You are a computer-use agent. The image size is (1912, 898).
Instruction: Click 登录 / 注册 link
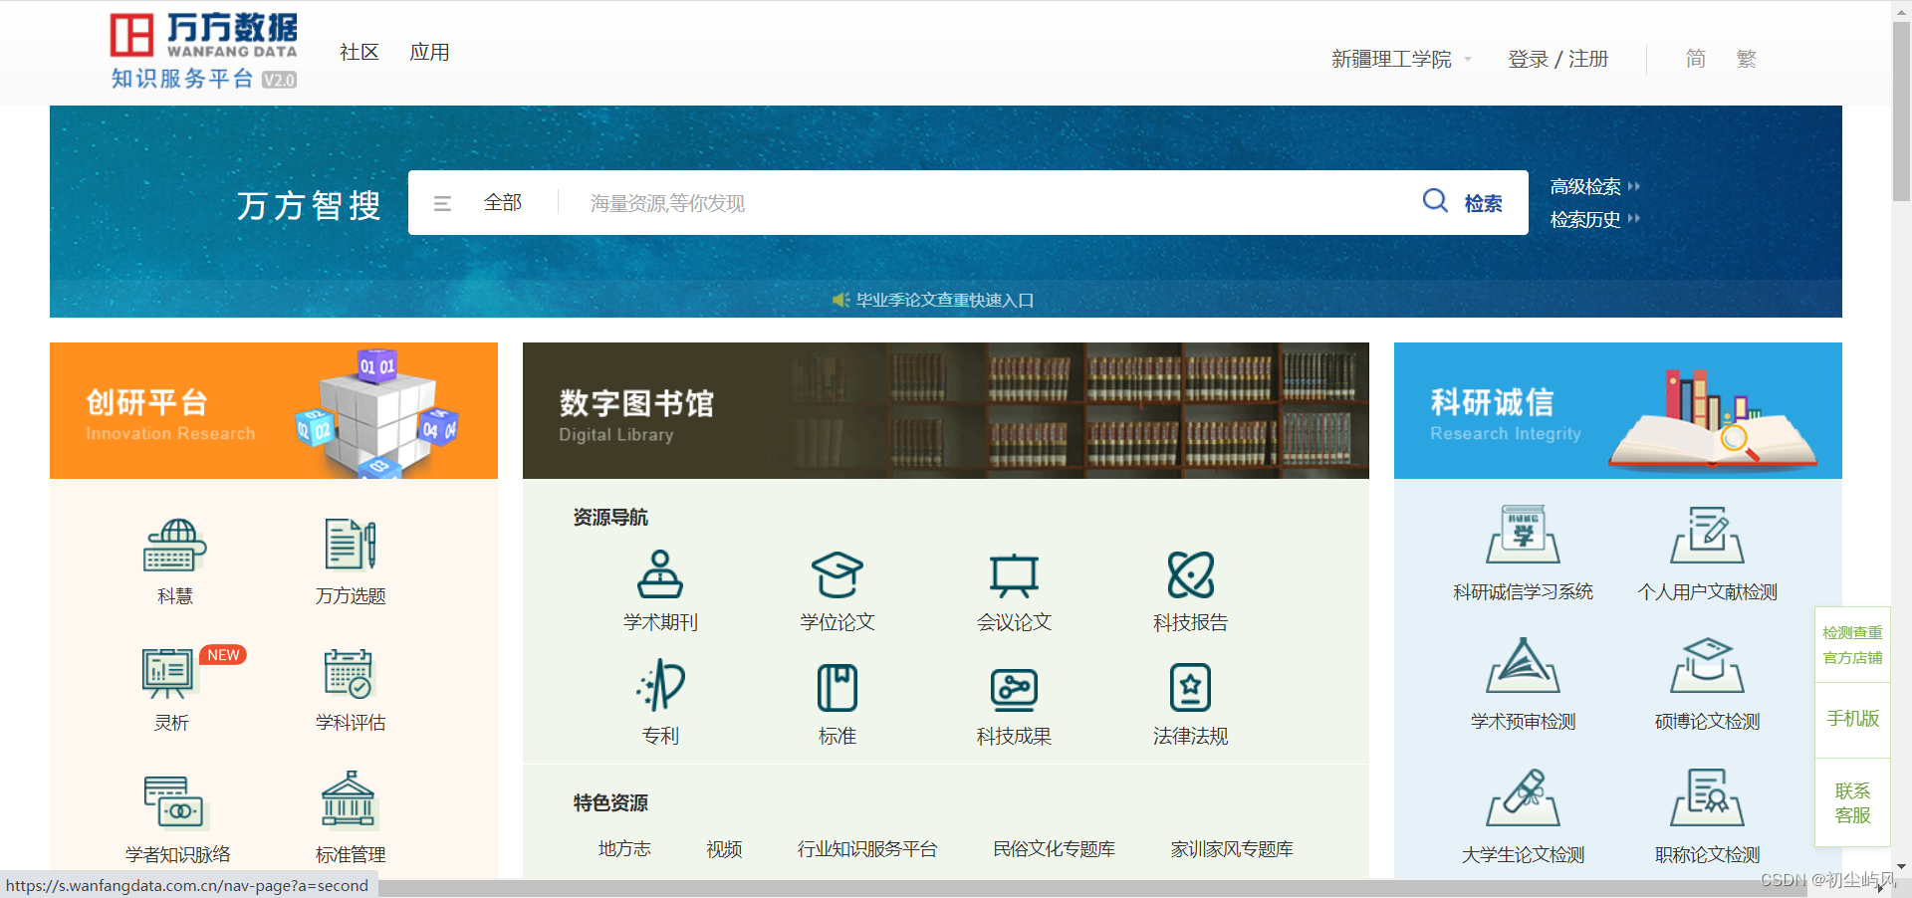click(1558, 59)
